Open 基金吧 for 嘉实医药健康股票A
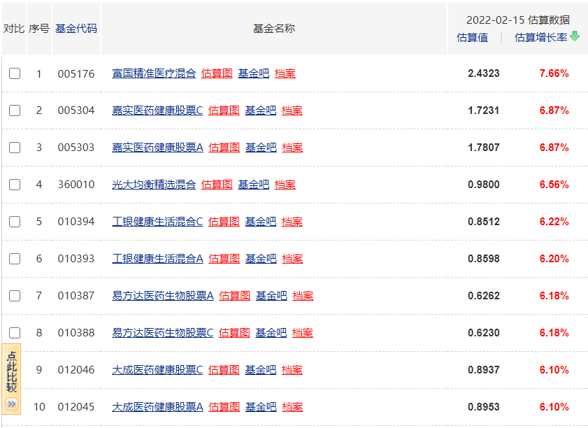588x428 pixels. click(261, 148)
